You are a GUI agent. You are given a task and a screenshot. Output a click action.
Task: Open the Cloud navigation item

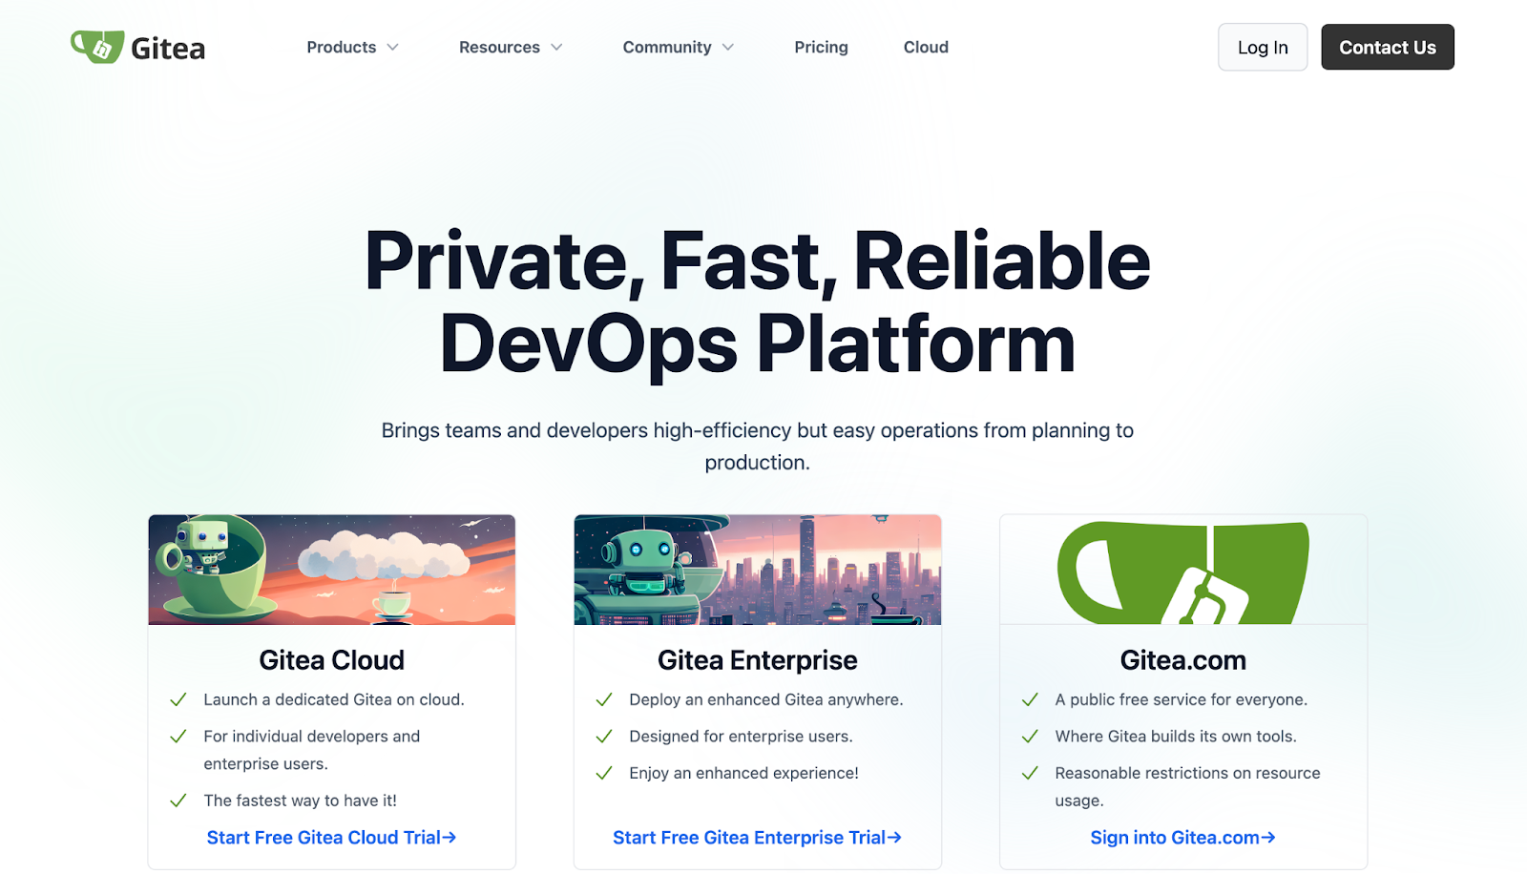[x=925, y=47]
